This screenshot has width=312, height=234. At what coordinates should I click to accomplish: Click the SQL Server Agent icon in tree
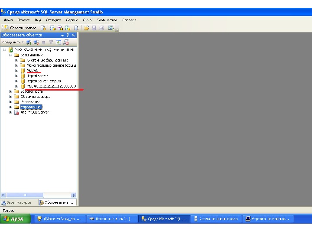coord(17,112)
